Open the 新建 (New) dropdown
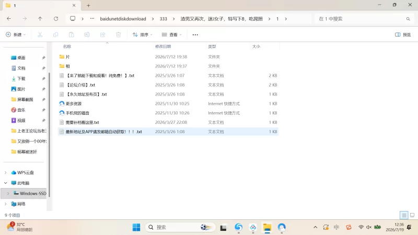Viewport: 418px width, 235px height. pyautogui.click(x=16, y=34)
